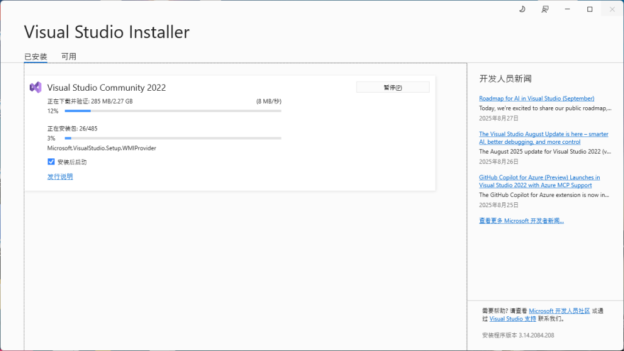This screenshot has height=351, width=624.
Task: Open the send feedback icon
Action: 545,9
